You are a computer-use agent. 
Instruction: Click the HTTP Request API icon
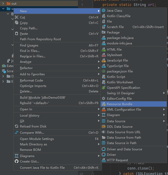pyautogui.click(x=104, y=160)
